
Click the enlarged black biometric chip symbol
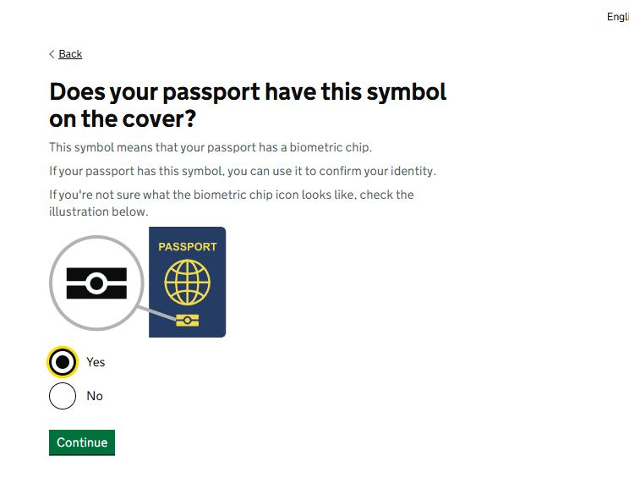[96, 283]
